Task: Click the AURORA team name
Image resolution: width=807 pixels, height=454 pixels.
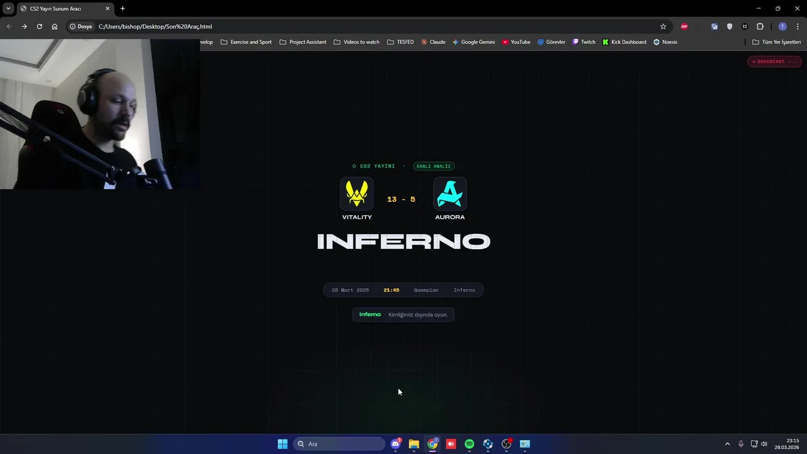Action: click(x=450, y=217)
